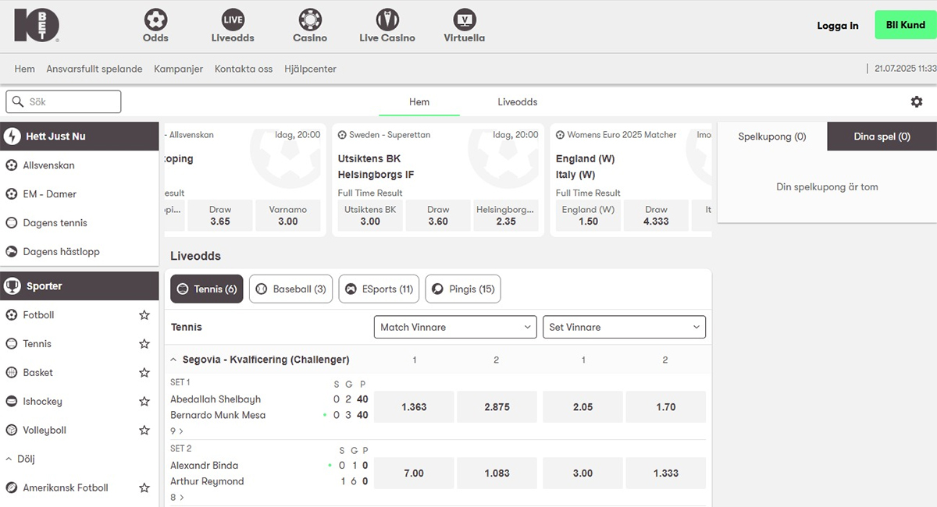Click Dagens tennis ball icon
The height and width of the screenshot is (507, 937).
[12, 223]
